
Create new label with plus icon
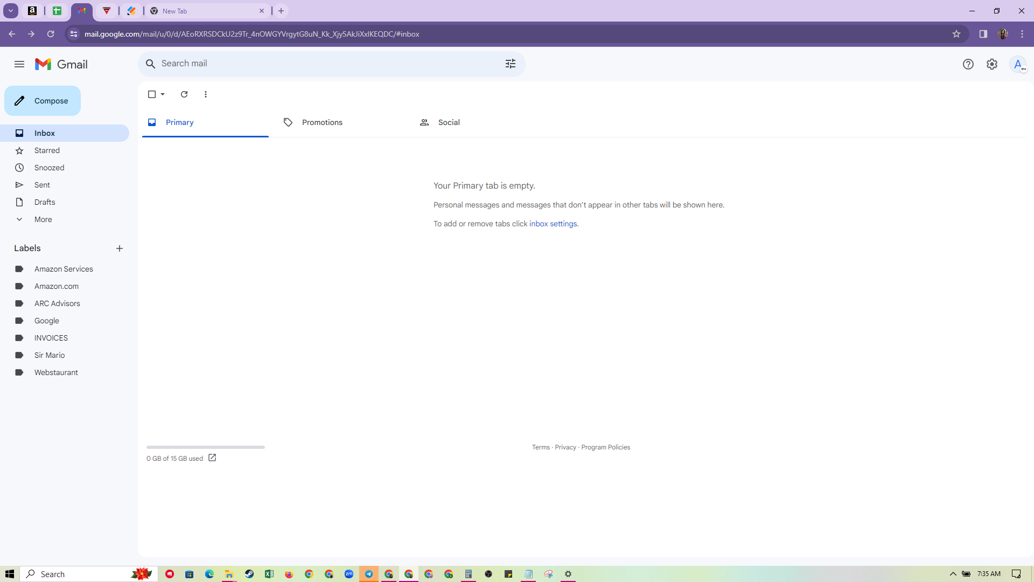(120, 248)
